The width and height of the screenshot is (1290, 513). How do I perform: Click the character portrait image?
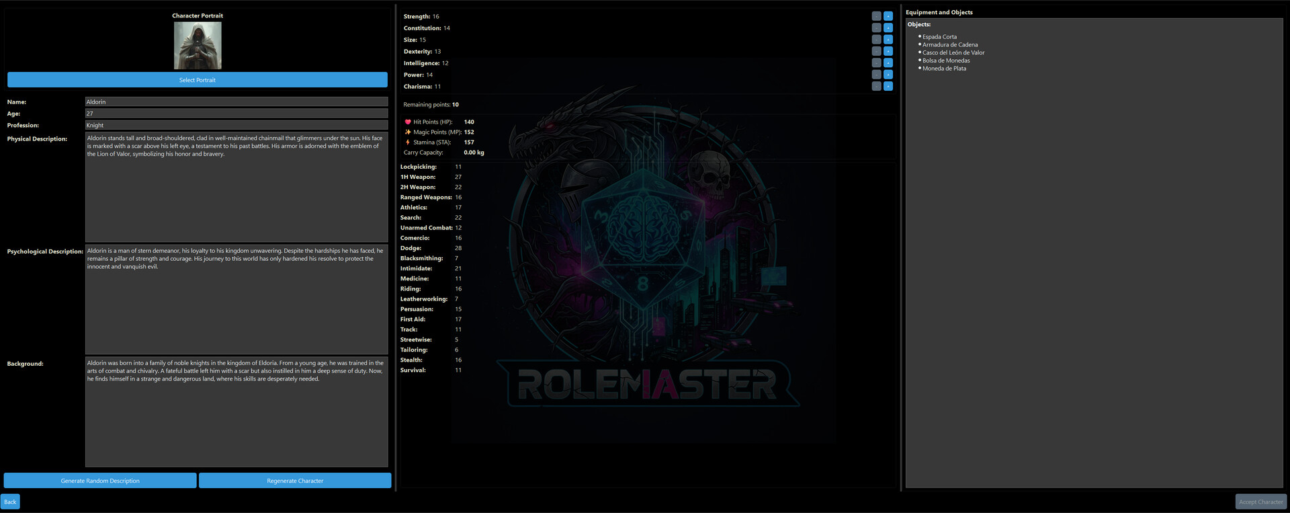point(198,46)
